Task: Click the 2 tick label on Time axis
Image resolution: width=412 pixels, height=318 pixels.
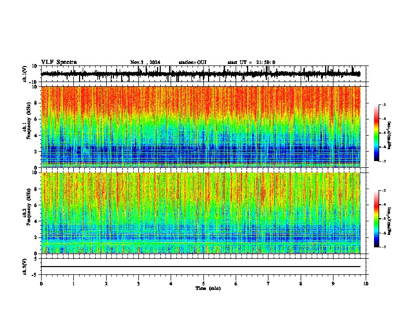Action: pyautogui.click(x=106, y=284)
